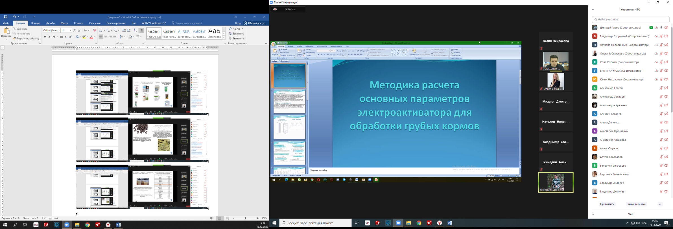
Task: Click the Format Painter (Формат по образцу) icon
Action: coord(14,38)
